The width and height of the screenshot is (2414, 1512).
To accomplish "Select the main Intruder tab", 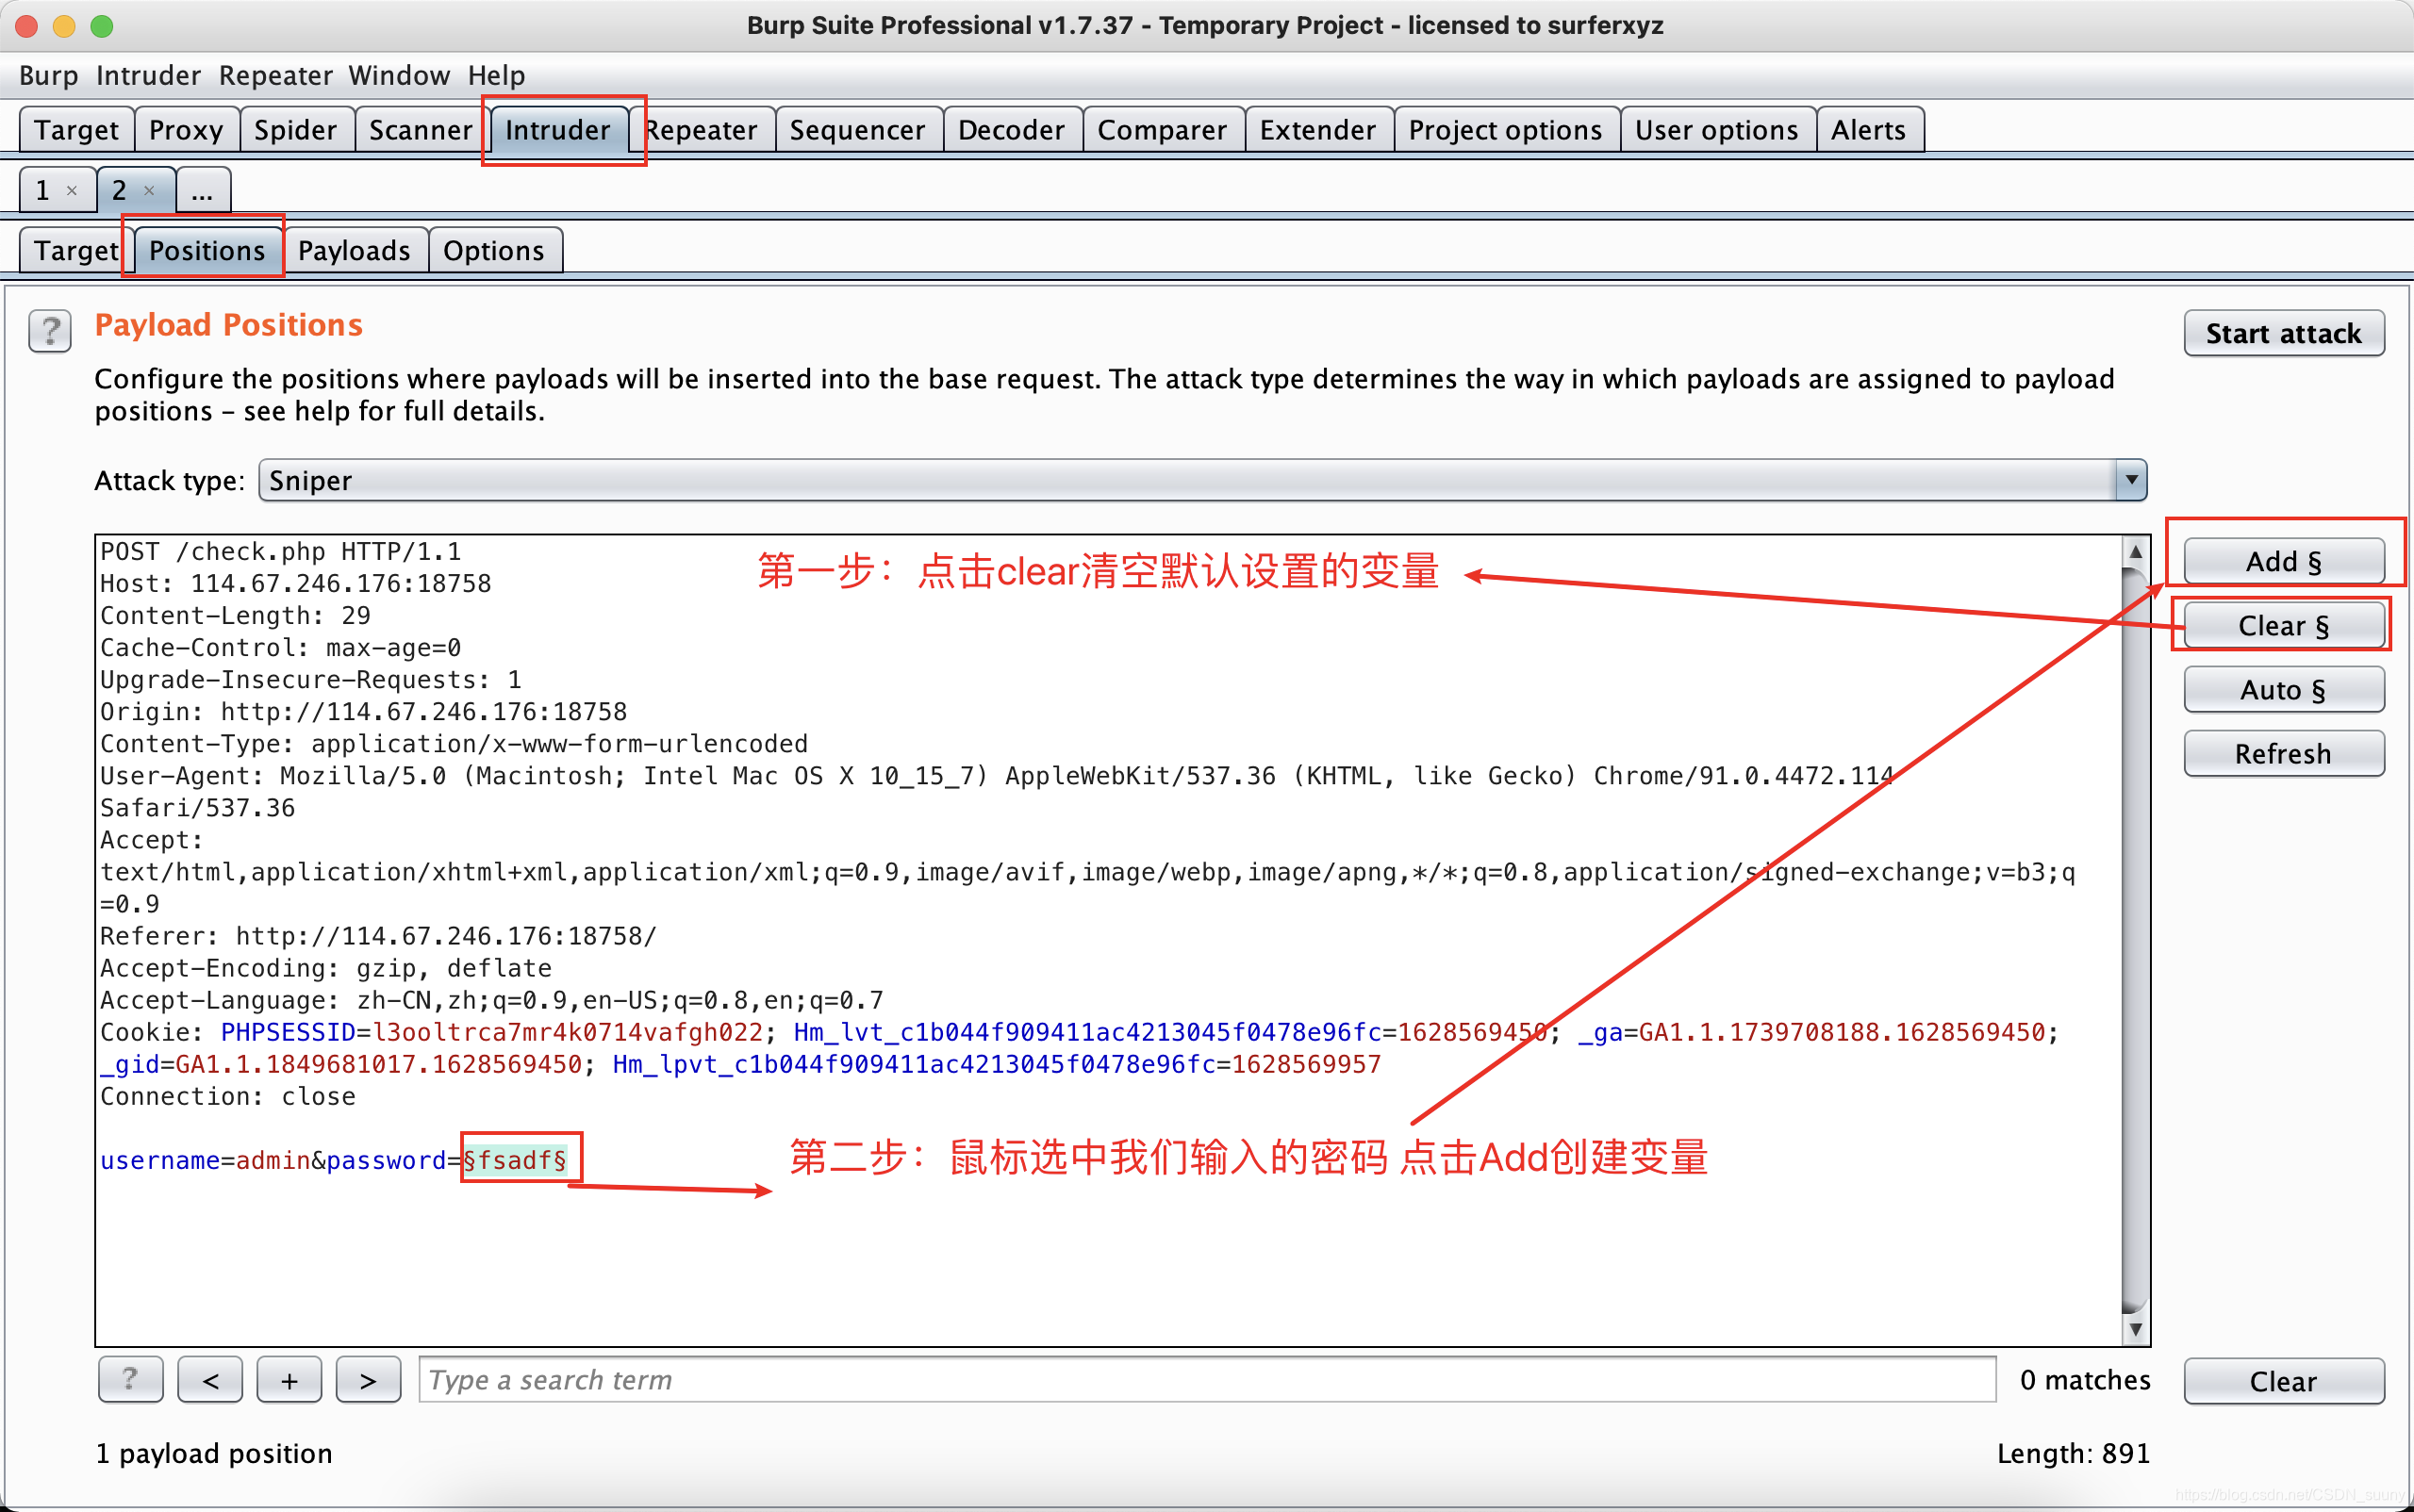I will [557, 130].
